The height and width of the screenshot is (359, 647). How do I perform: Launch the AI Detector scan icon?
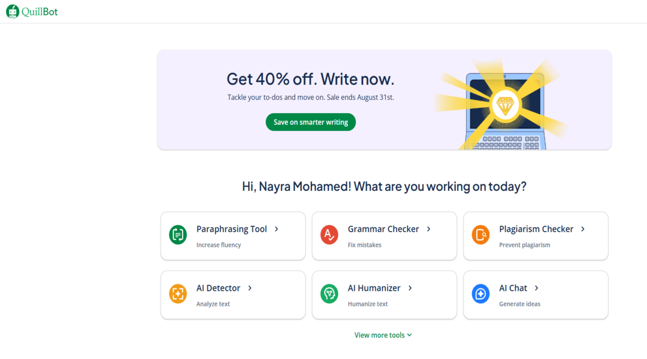pyautogui.click(x=178, y=293)
